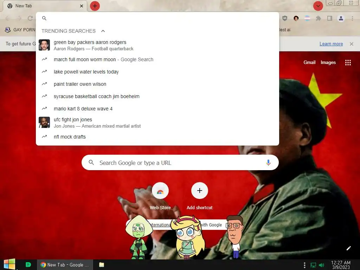Open Google Images link

(328, 63)
